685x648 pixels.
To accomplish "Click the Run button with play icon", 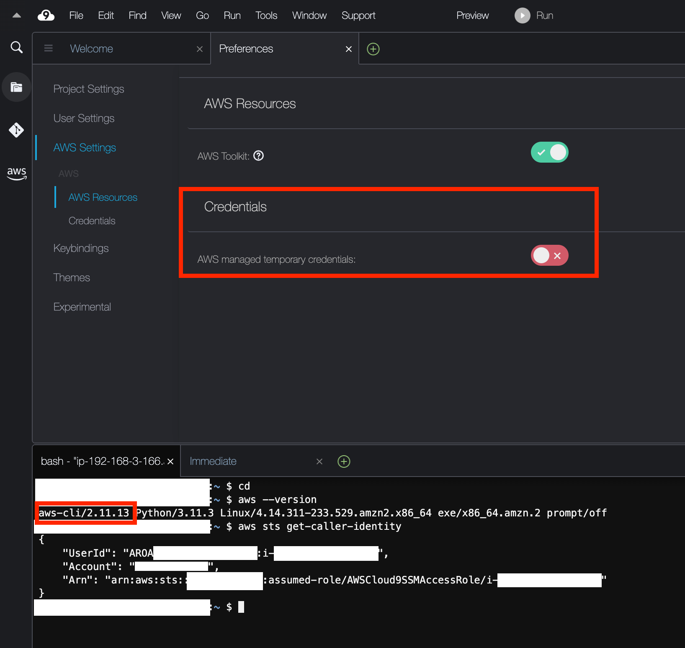I will 534,15.
